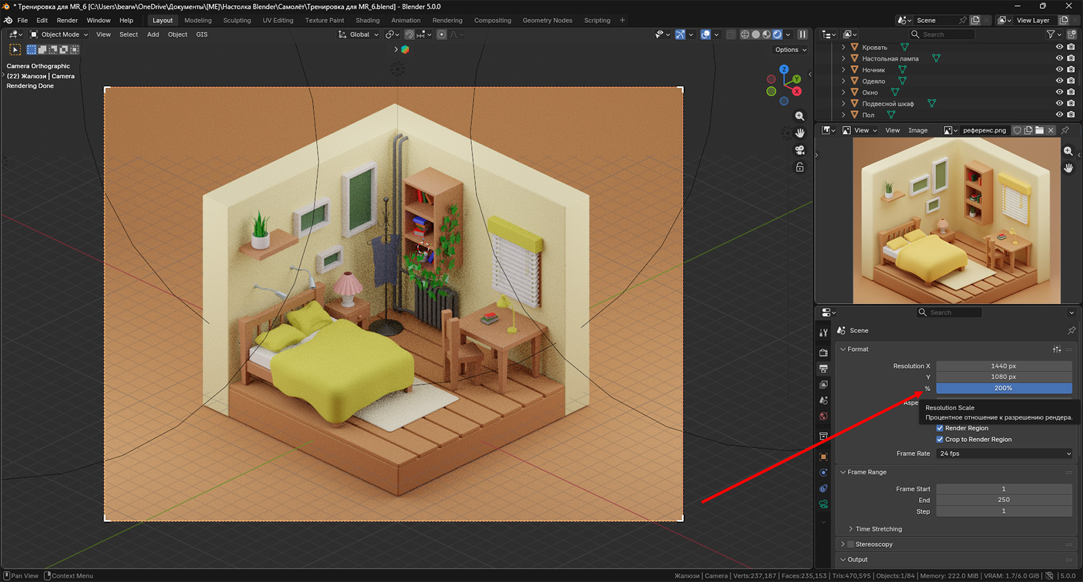This screenshot has width=1083, height=582.
Task: Enable the Stereoscopy checkbox
Action: click(x=851, y=544)
